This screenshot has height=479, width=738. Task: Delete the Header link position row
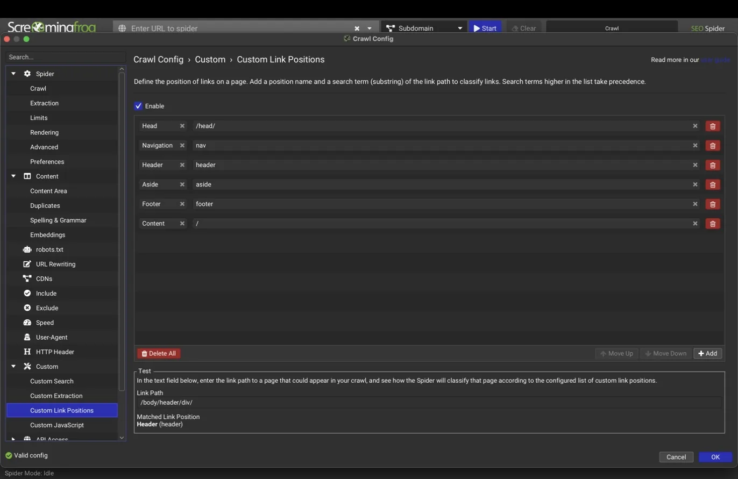click(712, 165)
